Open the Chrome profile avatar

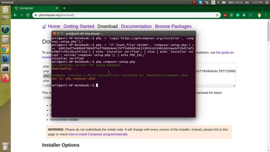(259, 15)
